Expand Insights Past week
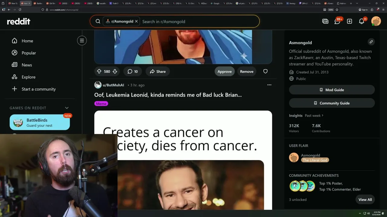This screenshot has width=387, height=217. tap(314, 115)
